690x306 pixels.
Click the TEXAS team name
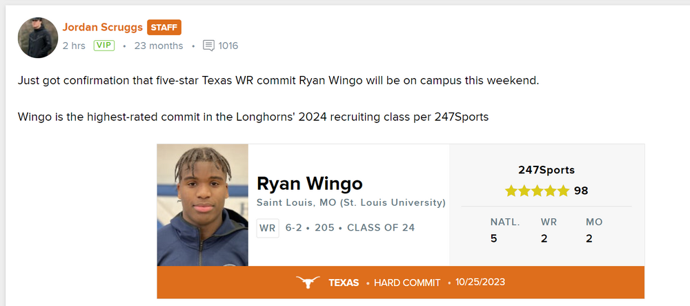click(x=344, y=283)
